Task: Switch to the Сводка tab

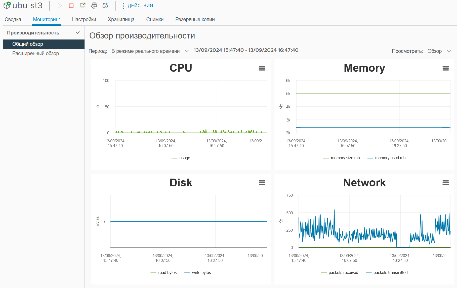Action: pos(13,19)
